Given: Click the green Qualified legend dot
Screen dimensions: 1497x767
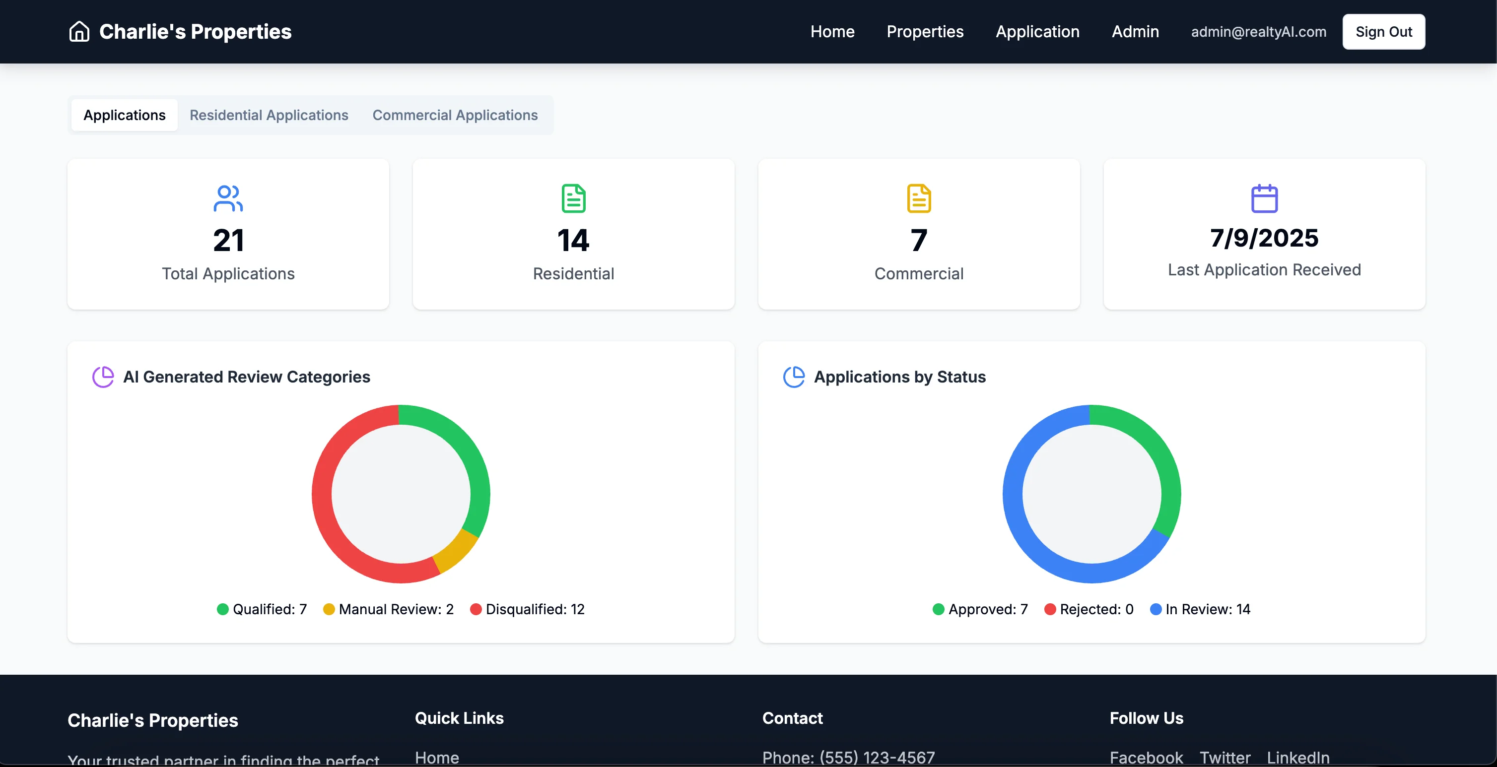Looking at the screenshot, I should [x=222, y=609].
